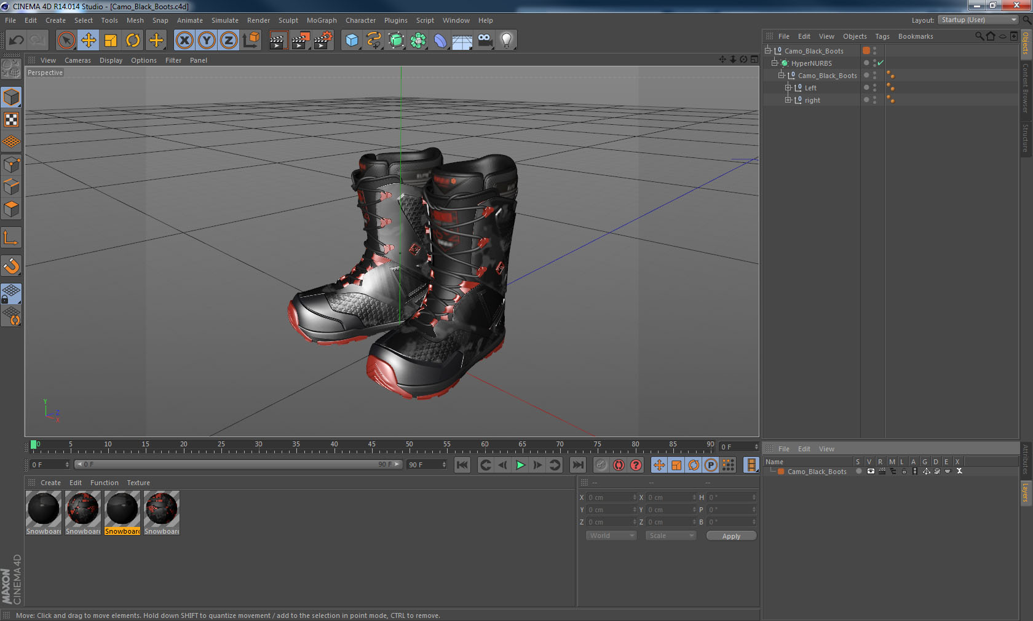Image resolution: width=1033 pixels, height=621 pixels.
Task: Click the Undo arrow icon
Action: tap(17, 41)
